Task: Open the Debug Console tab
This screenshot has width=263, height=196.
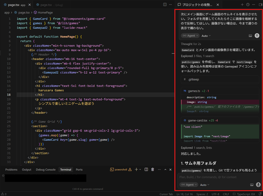Action: [46, 170]
